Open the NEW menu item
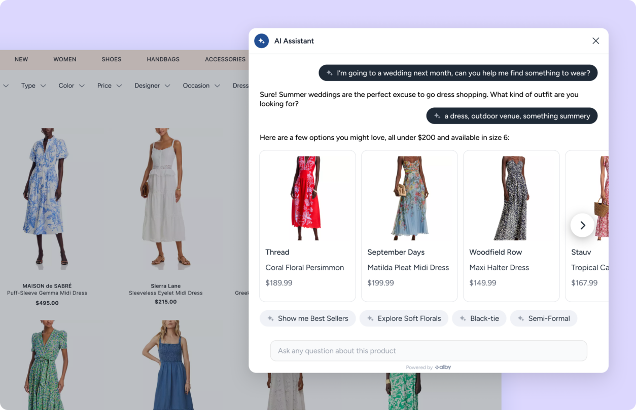The width and height of the screenshot is (636, 410). point(21,59)
